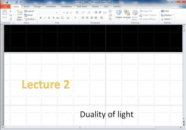Minimize the ribbon with caret icon
Viewport: 186px width, 130px height.
point(180,6)
